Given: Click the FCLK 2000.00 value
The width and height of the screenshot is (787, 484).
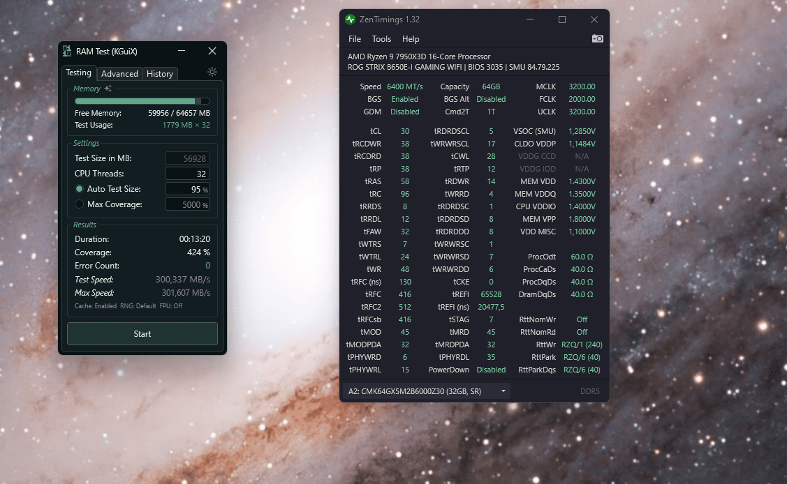Looking at the screenshot, I should [x=582, y=99].
